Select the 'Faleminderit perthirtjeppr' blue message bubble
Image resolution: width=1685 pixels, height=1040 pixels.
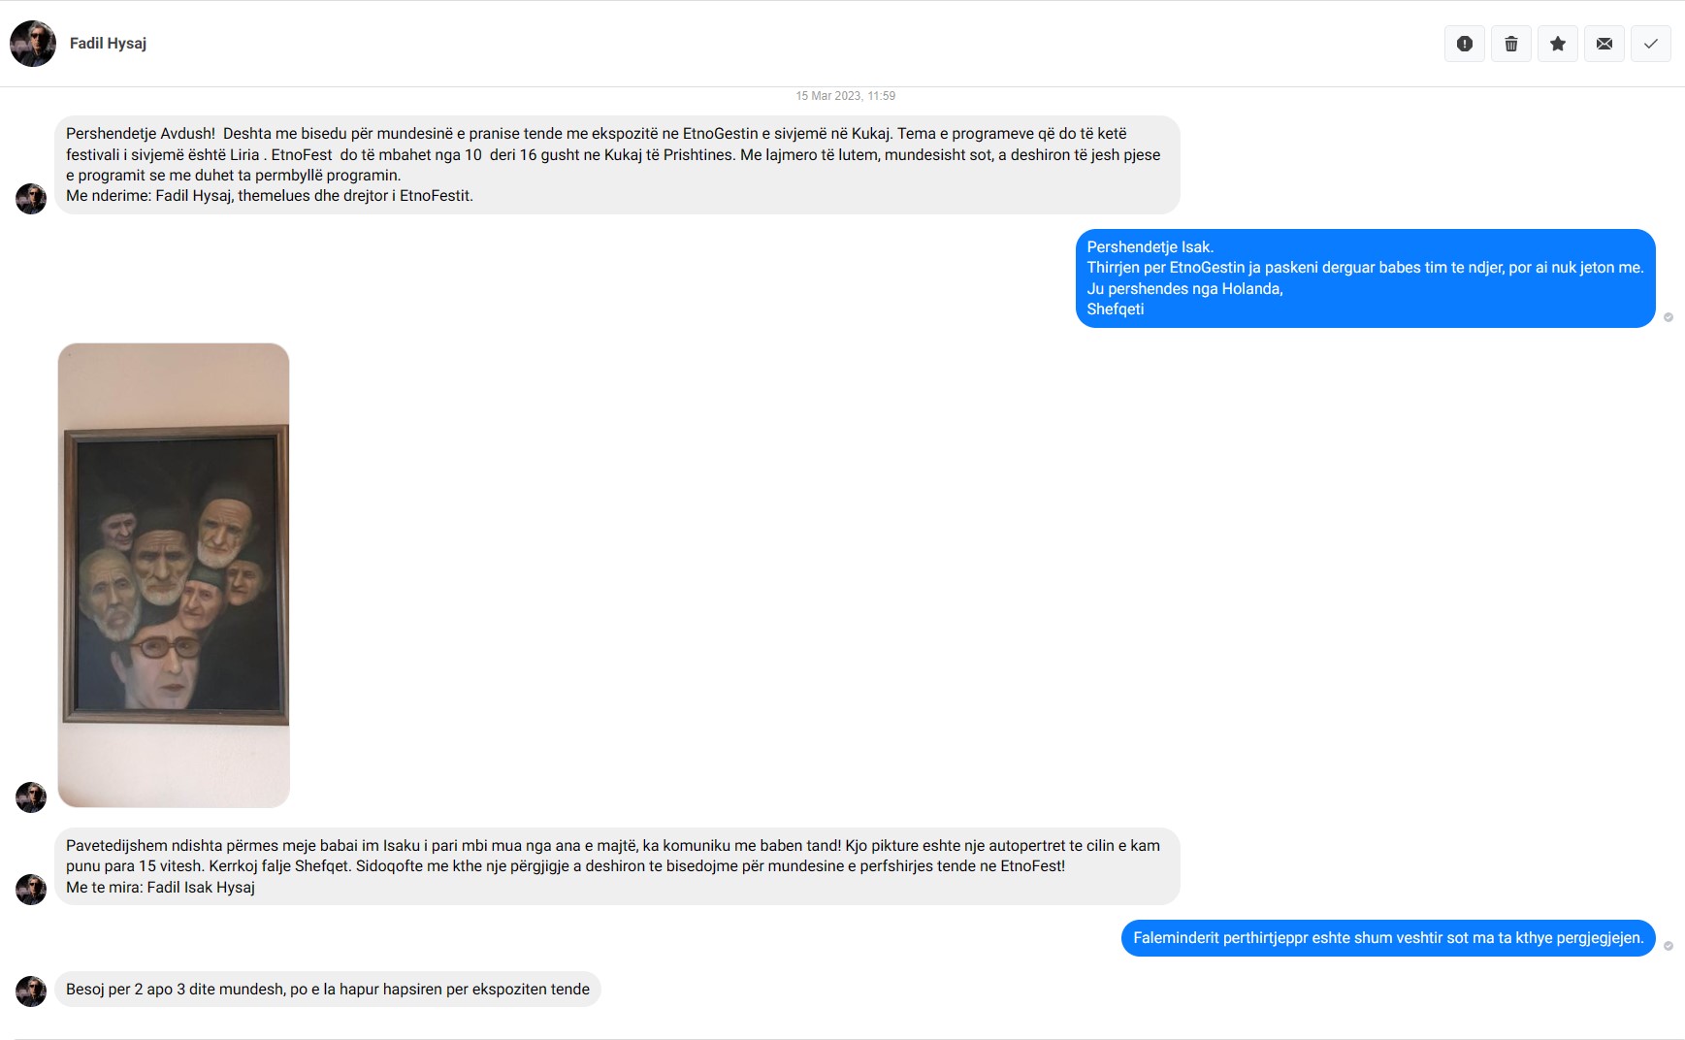(x=1388, y=938)
